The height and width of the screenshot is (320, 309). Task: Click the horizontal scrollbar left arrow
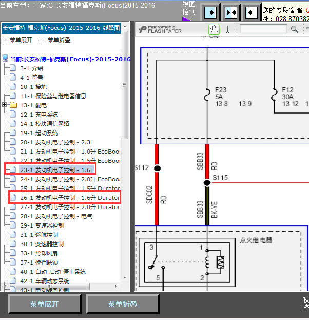click(5, 286)
